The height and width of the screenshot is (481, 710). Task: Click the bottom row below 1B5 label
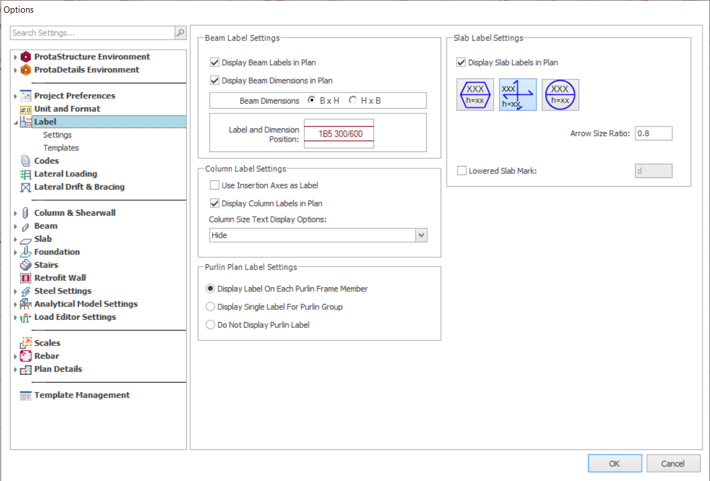tap(339, 145)
